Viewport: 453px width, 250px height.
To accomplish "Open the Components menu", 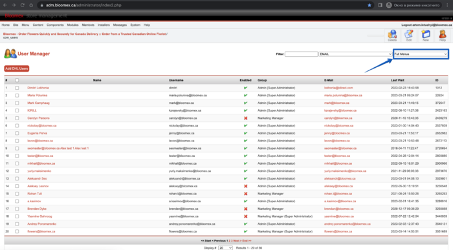I will (55, 25).
